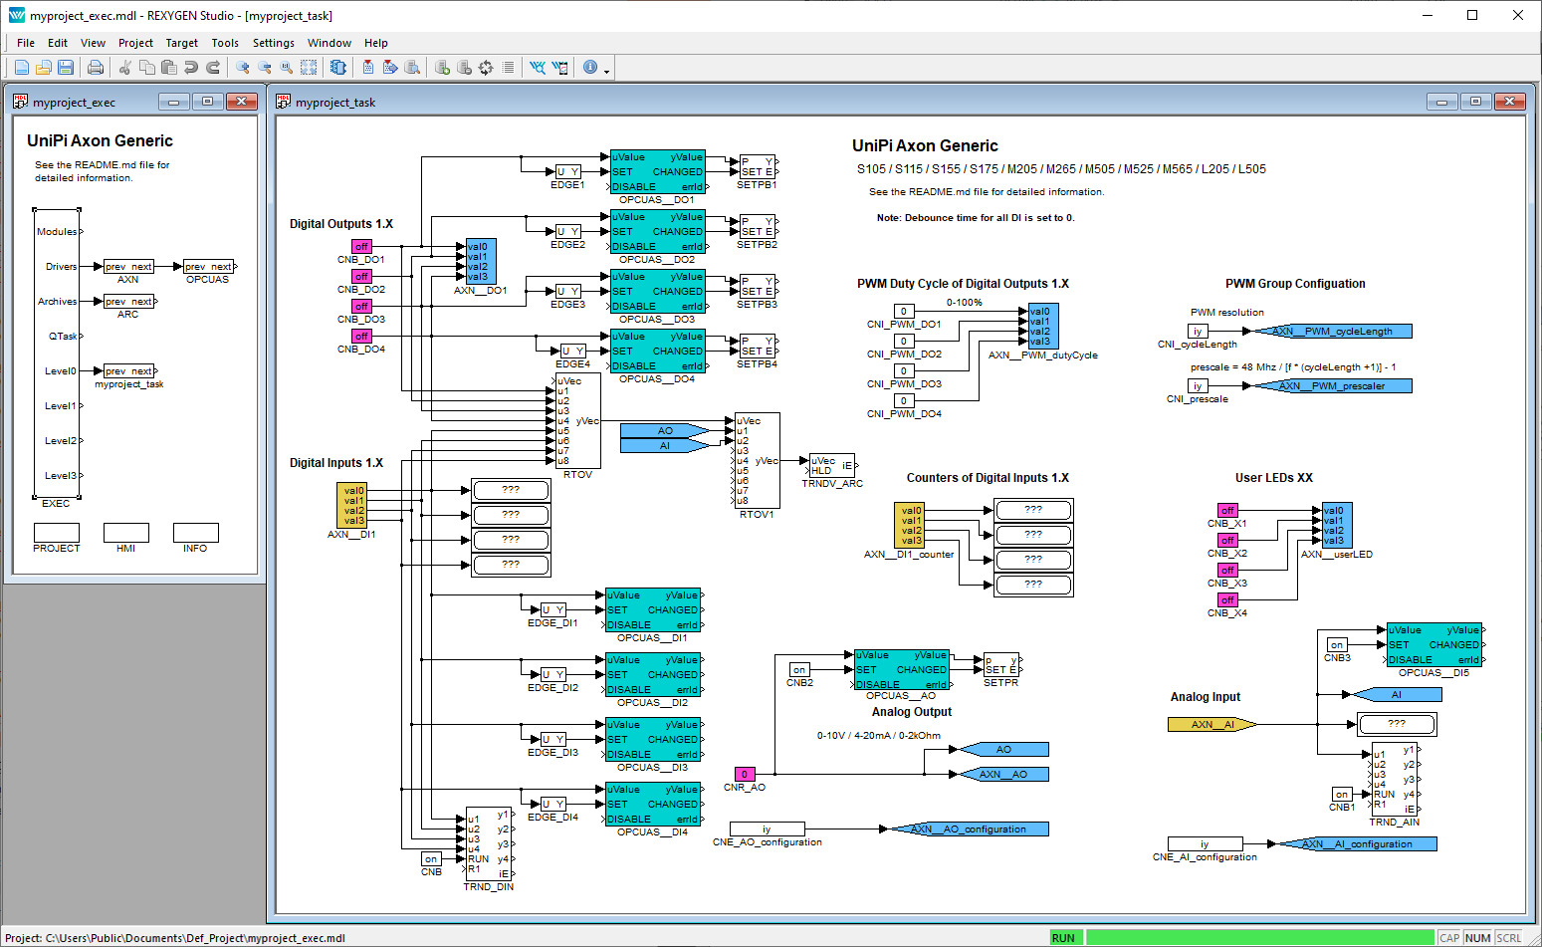Zoom in on the diagram
The width and height of the screenshot is (1542, 947).
point(243,68)
